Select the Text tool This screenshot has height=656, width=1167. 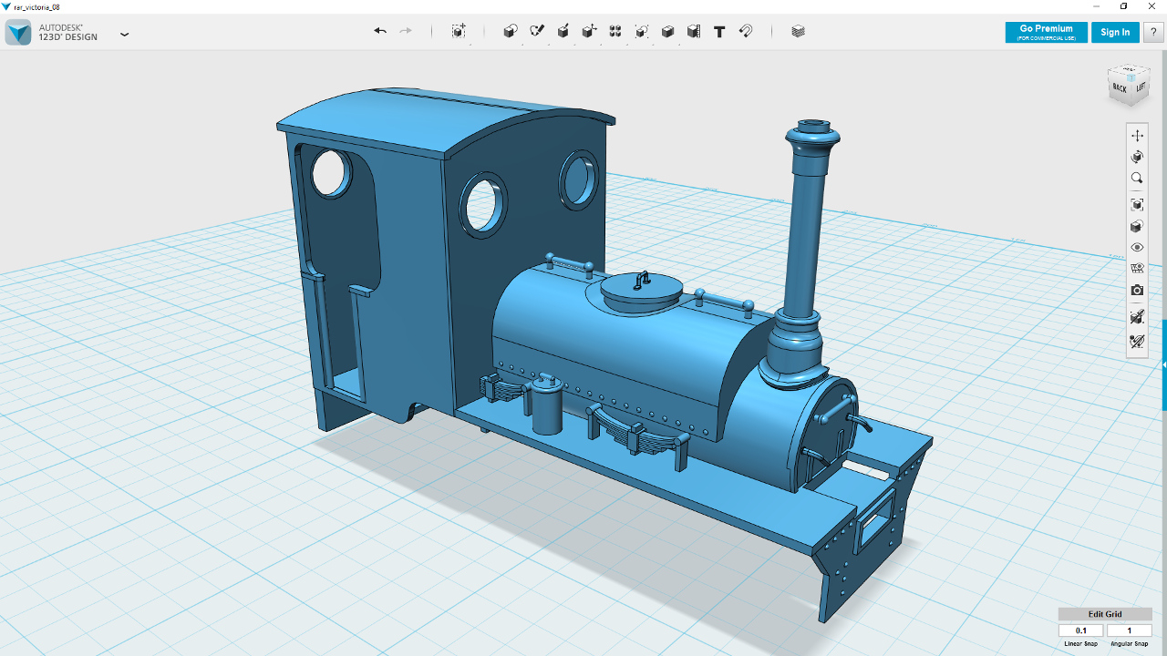click(x=719, y=31)
